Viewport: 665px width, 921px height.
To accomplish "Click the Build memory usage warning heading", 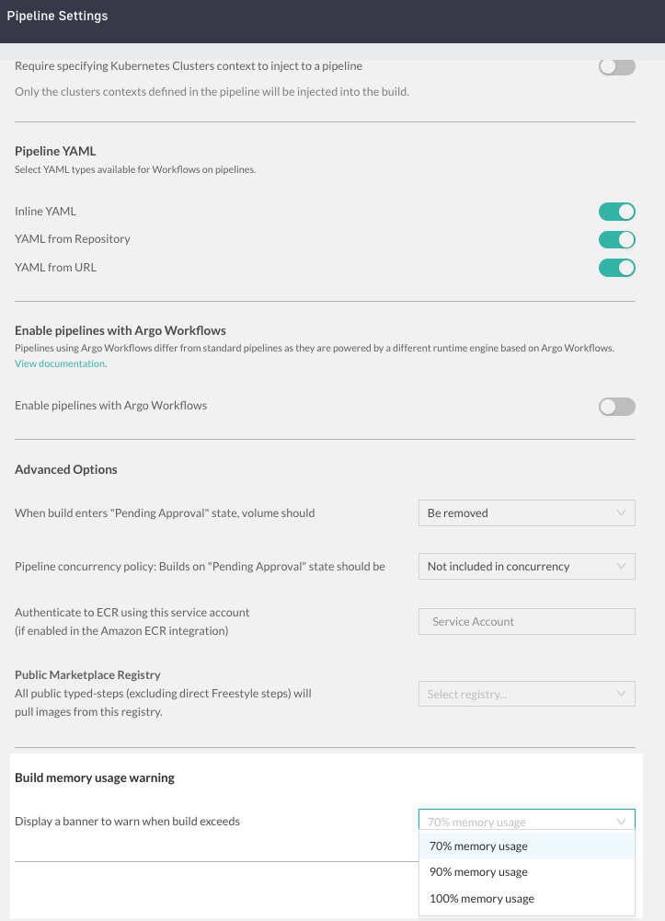I will (95, 778).
